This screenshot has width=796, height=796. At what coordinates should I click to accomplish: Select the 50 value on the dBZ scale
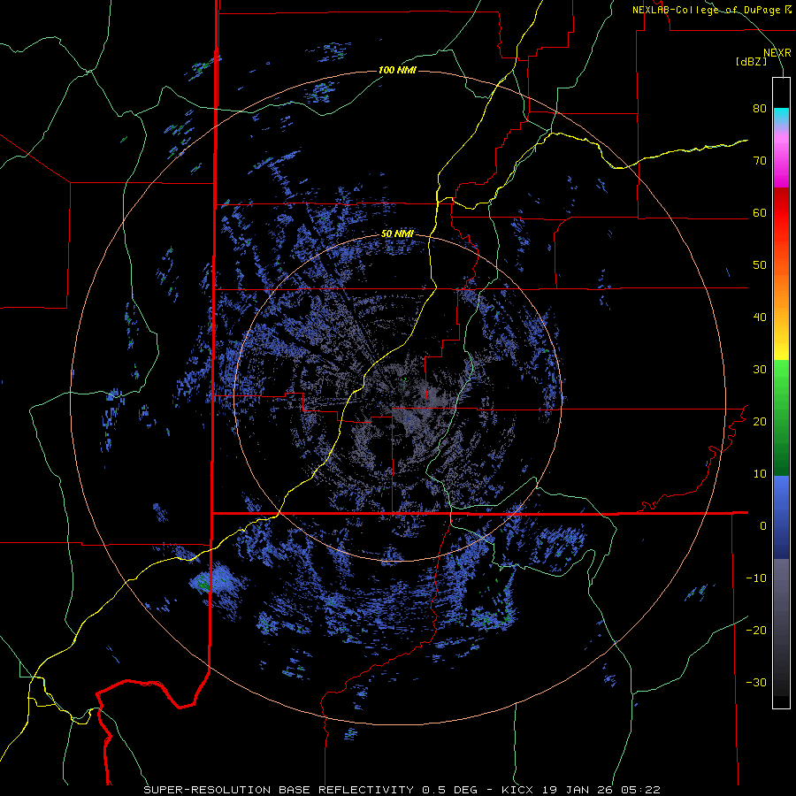(x=760, y=265)
